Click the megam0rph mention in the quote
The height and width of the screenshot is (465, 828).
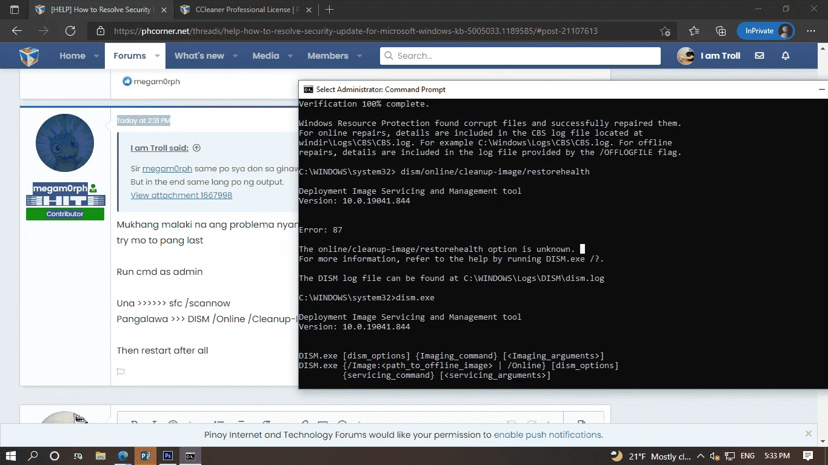[167, 169]
